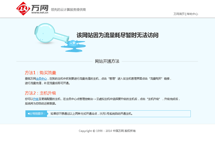Click the notice text about 次月1号系统自动开通主机
This screenshot has width=215, height=142.
tap(91, 113)
